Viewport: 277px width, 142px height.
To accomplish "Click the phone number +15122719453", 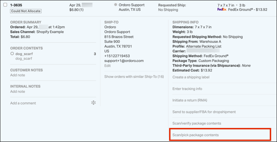I will pos(117,56).
